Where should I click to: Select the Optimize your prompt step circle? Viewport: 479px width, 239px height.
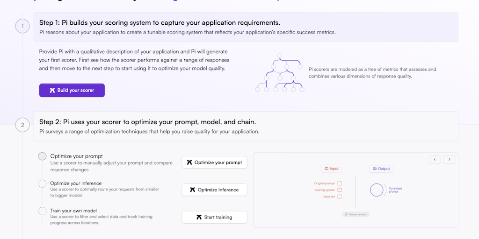pos(43,156)
